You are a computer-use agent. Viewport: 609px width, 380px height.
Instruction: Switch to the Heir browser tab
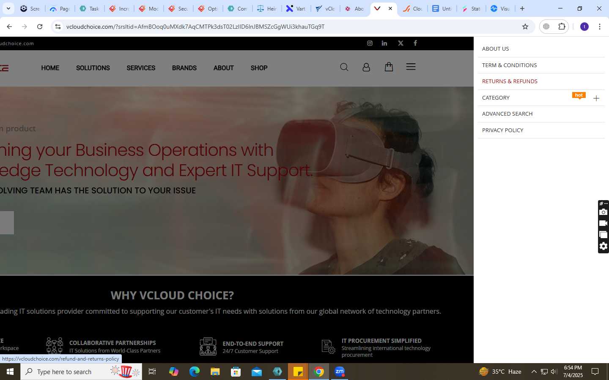(267, 8)
